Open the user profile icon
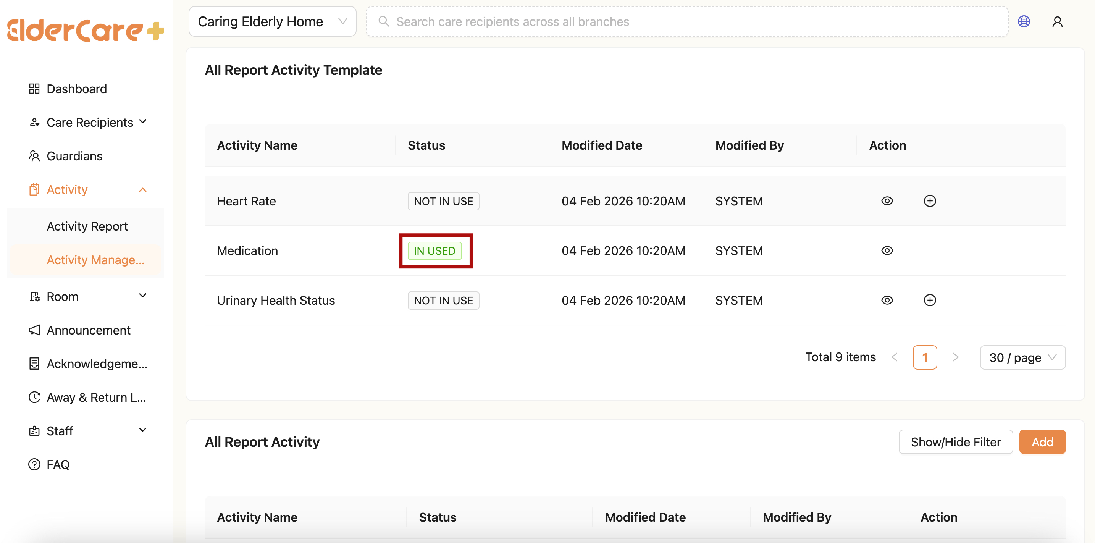Viewport: 1095px width, 543px height. [x=1057, y=22]
